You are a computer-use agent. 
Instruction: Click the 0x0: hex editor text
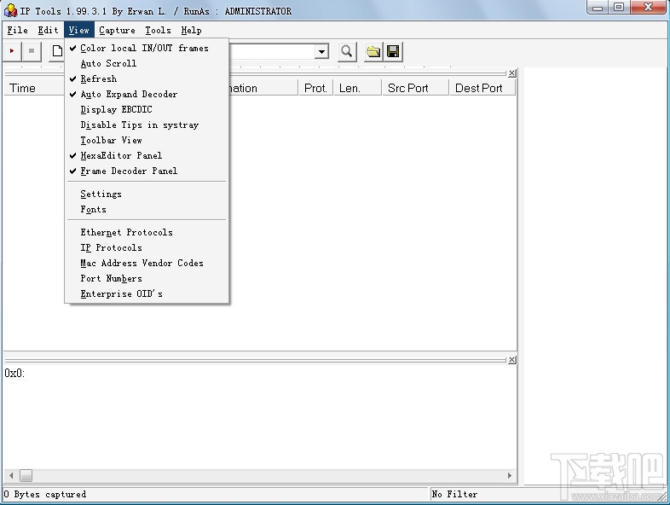coord(15,374)
